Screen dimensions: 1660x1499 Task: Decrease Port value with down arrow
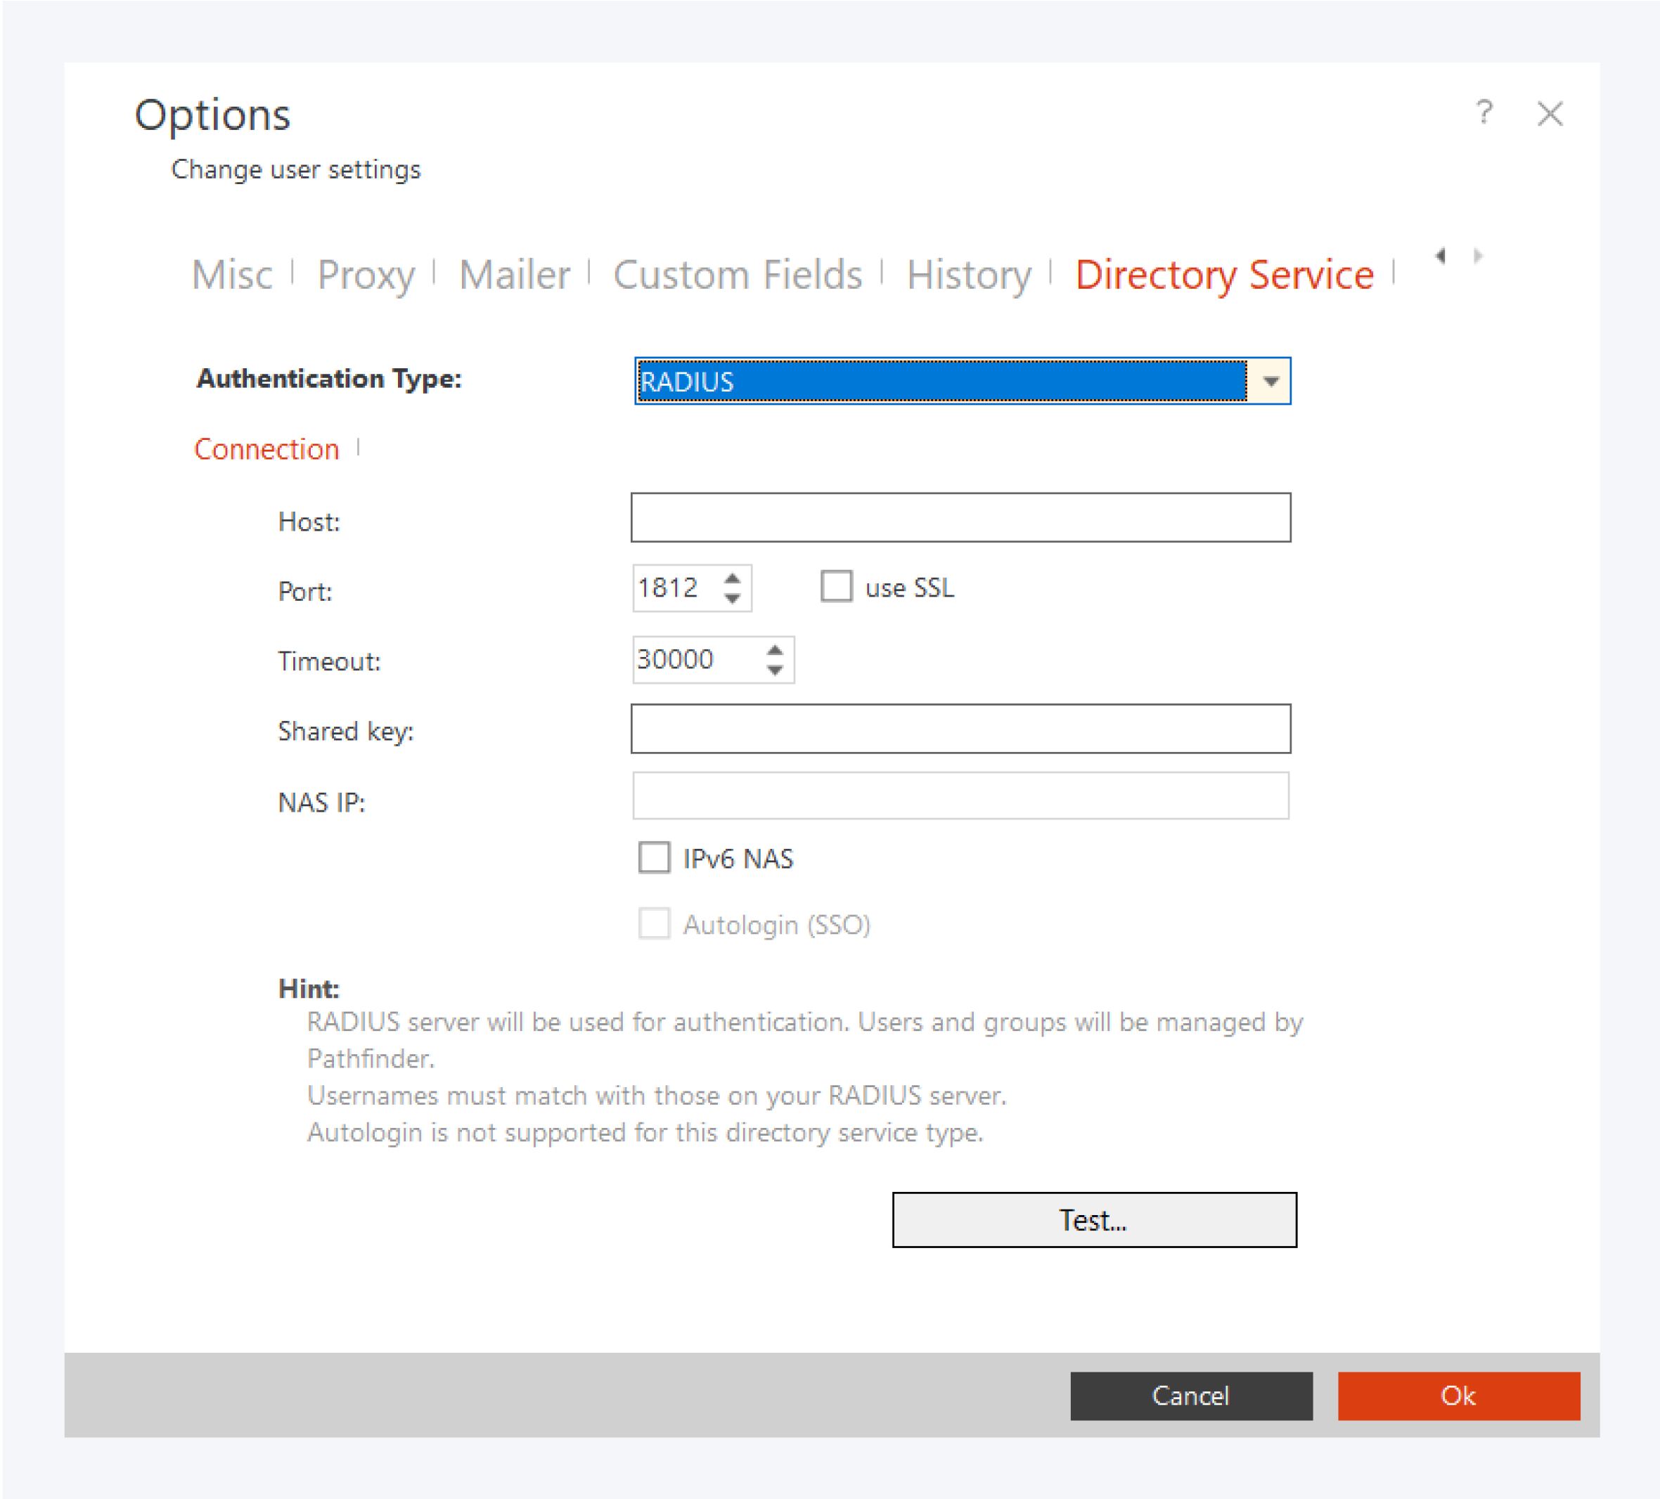[732, 599]
